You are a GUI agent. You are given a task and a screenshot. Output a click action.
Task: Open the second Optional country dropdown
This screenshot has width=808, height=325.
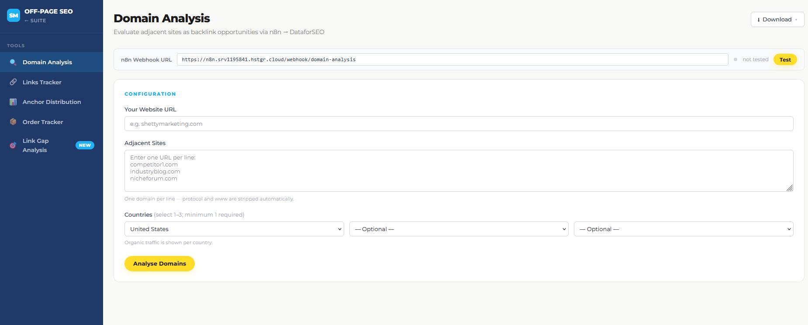click(459, 229)
